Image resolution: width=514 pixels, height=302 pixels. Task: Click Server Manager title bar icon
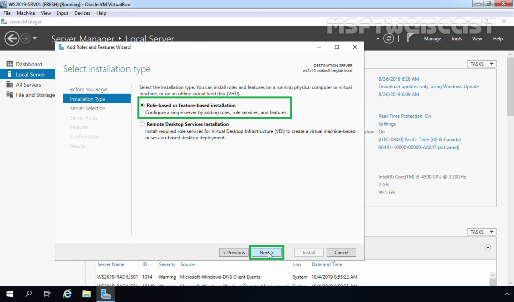tap(4, 22)
